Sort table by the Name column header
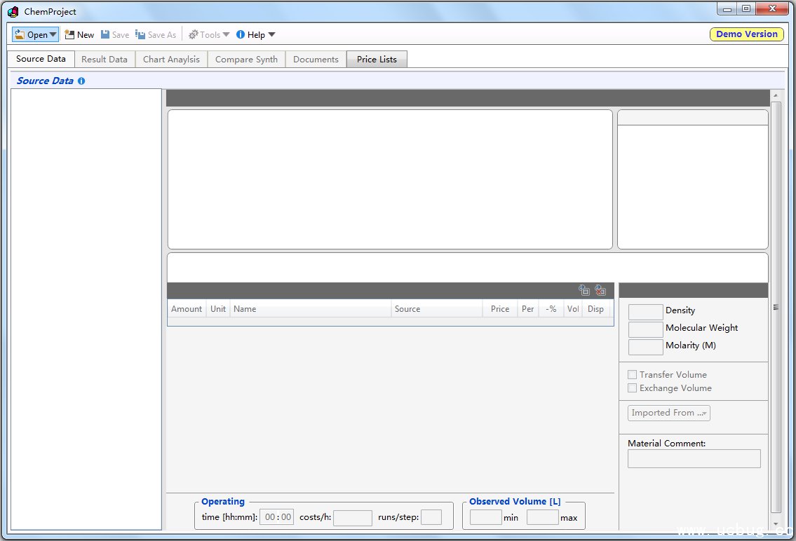Viewport: 796px width, 541px height. (x=310, y=309)
